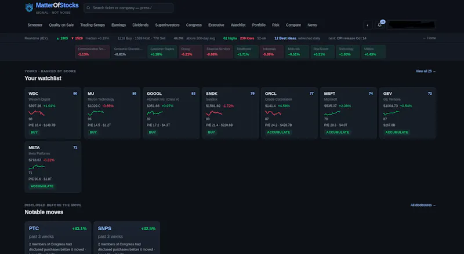Focus the ticker or company search field
Image resolution: width=464 pixels, height=254 pixels.
(128, 8)
